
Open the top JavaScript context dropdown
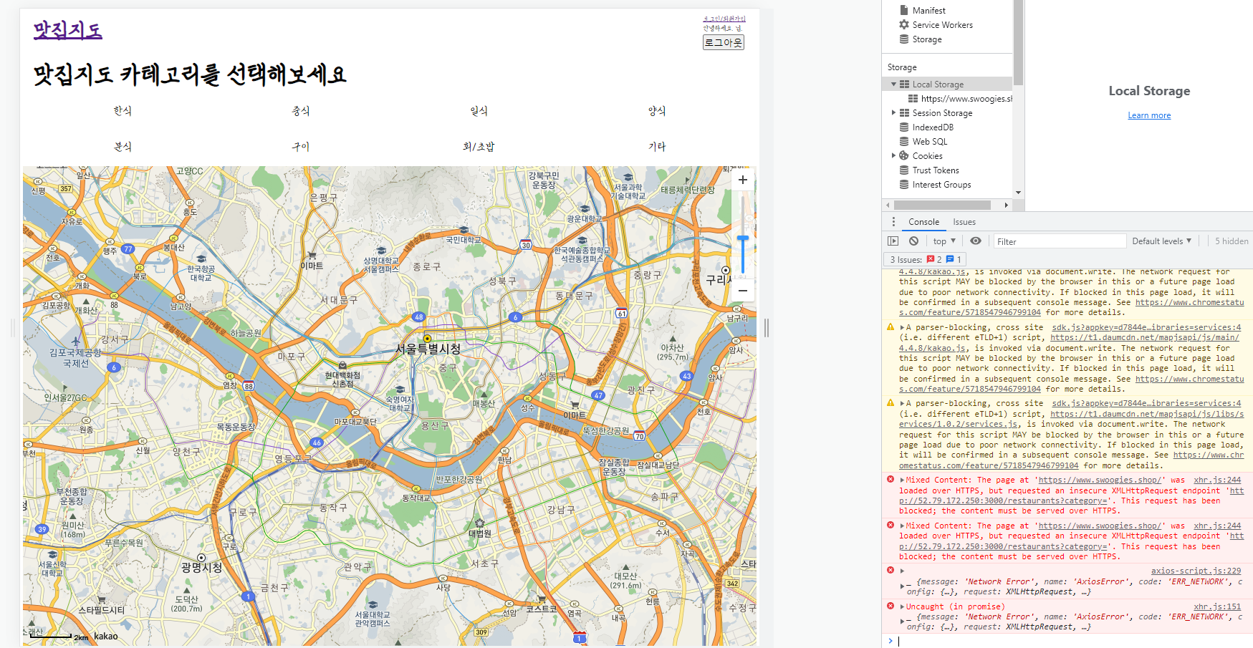944,241
